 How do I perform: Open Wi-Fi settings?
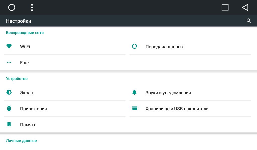pos(65,46)
